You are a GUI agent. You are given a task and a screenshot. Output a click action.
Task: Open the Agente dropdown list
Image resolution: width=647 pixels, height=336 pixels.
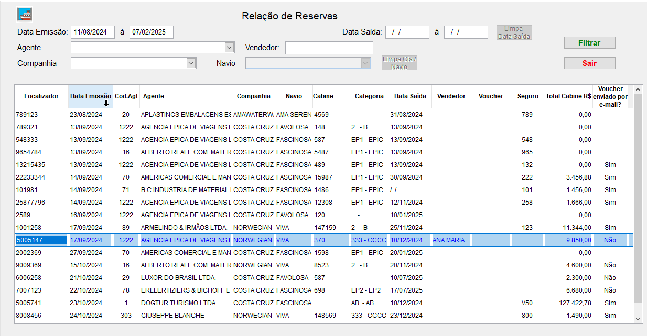(229, 48)
